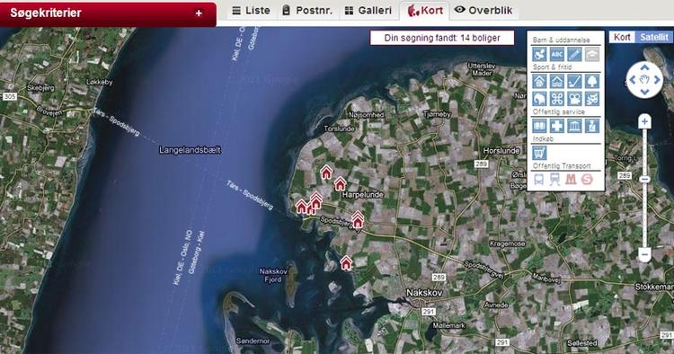Image resolution: width=674 pixels, height=354 pixels.
Task: Click the Horslunde town label
Action: (501, 150)
